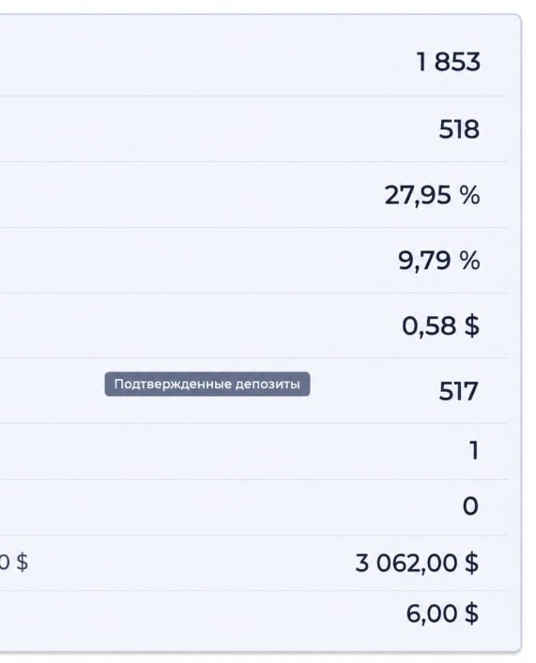Click the dollar sign after 6,00

click(x=471, y=613)
